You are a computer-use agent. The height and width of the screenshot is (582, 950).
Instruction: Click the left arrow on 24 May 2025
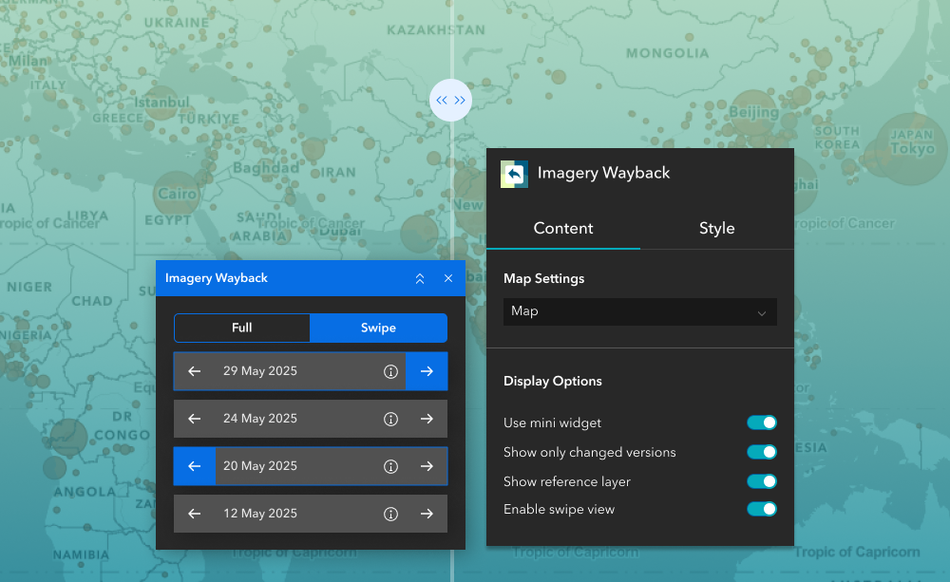[195, 419]
